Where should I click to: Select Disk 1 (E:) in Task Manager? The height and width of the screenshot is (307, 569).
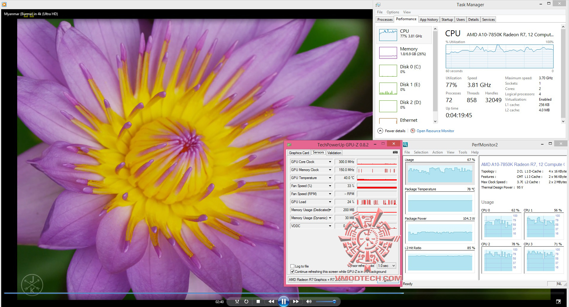point(404,88)
